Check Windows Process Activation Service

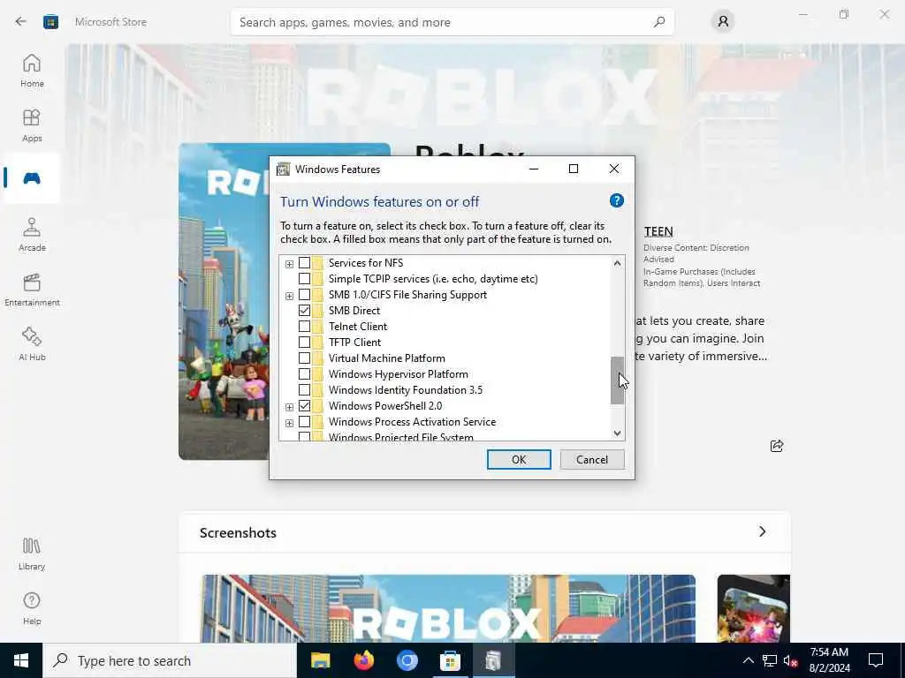pos(304,422)
